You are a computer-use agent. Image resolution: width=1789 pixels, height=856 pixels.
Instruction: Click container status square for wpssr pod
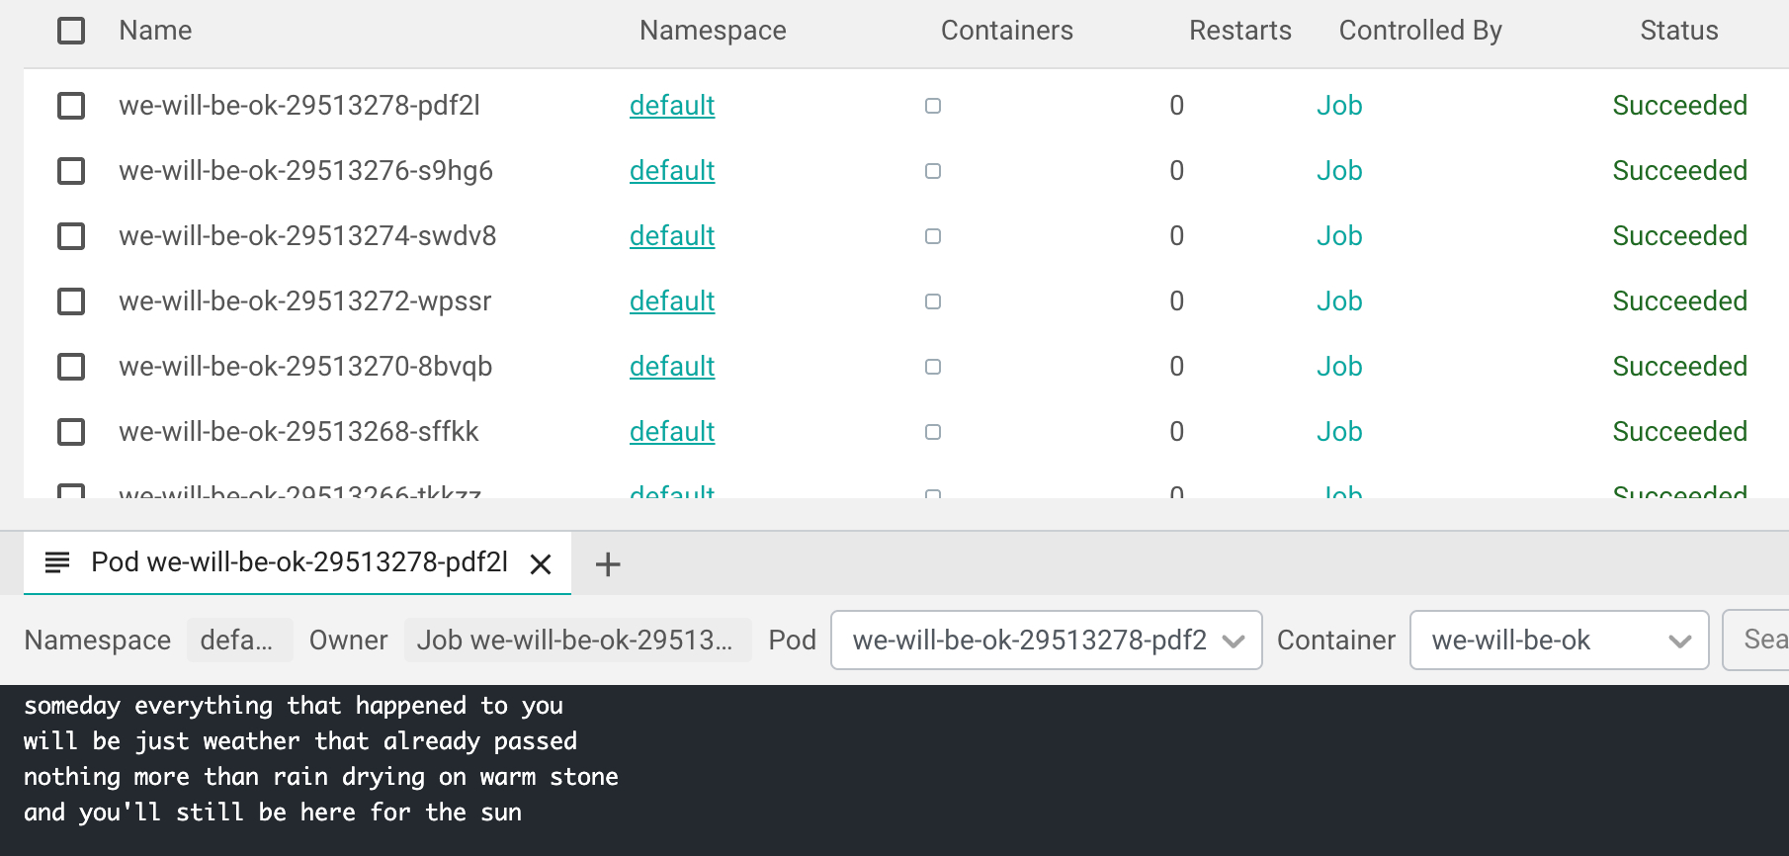pyautogui.click(x=932, y=301)
